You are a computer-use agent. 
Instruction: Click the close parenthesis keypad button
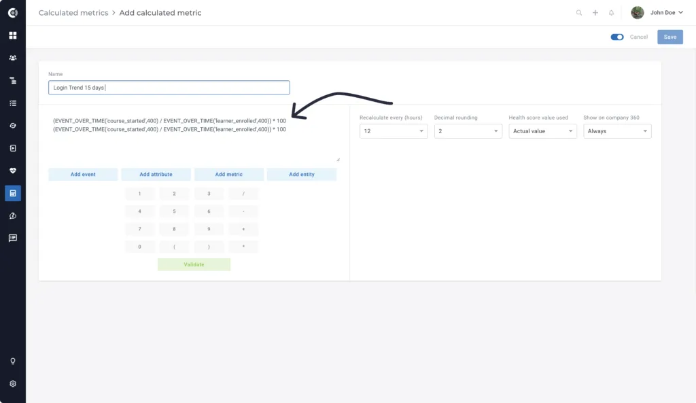coord(209,247)
